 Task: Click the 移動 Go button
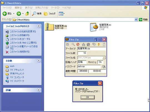(x=143, y=20)
